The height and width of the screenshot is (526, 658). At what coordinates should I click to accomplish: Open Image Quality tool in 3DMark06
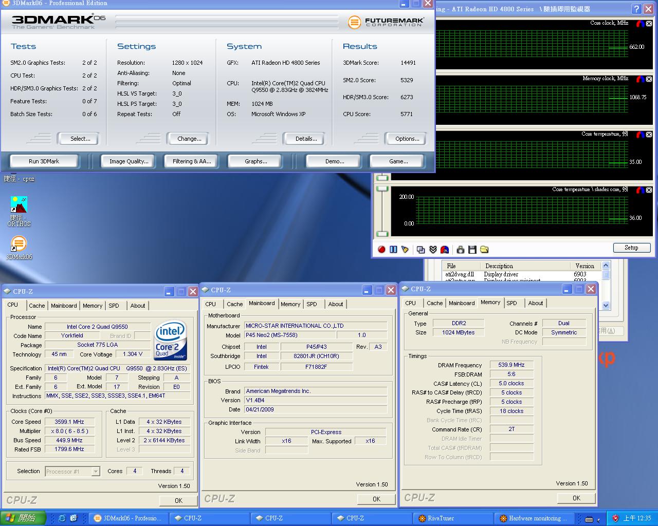(129, 161)
